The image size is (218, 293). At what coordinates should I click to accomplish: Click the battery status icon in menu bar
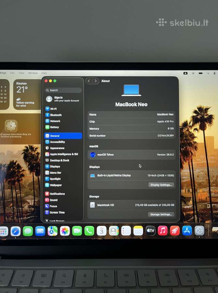pyautogui.click(x=201, y=73)
